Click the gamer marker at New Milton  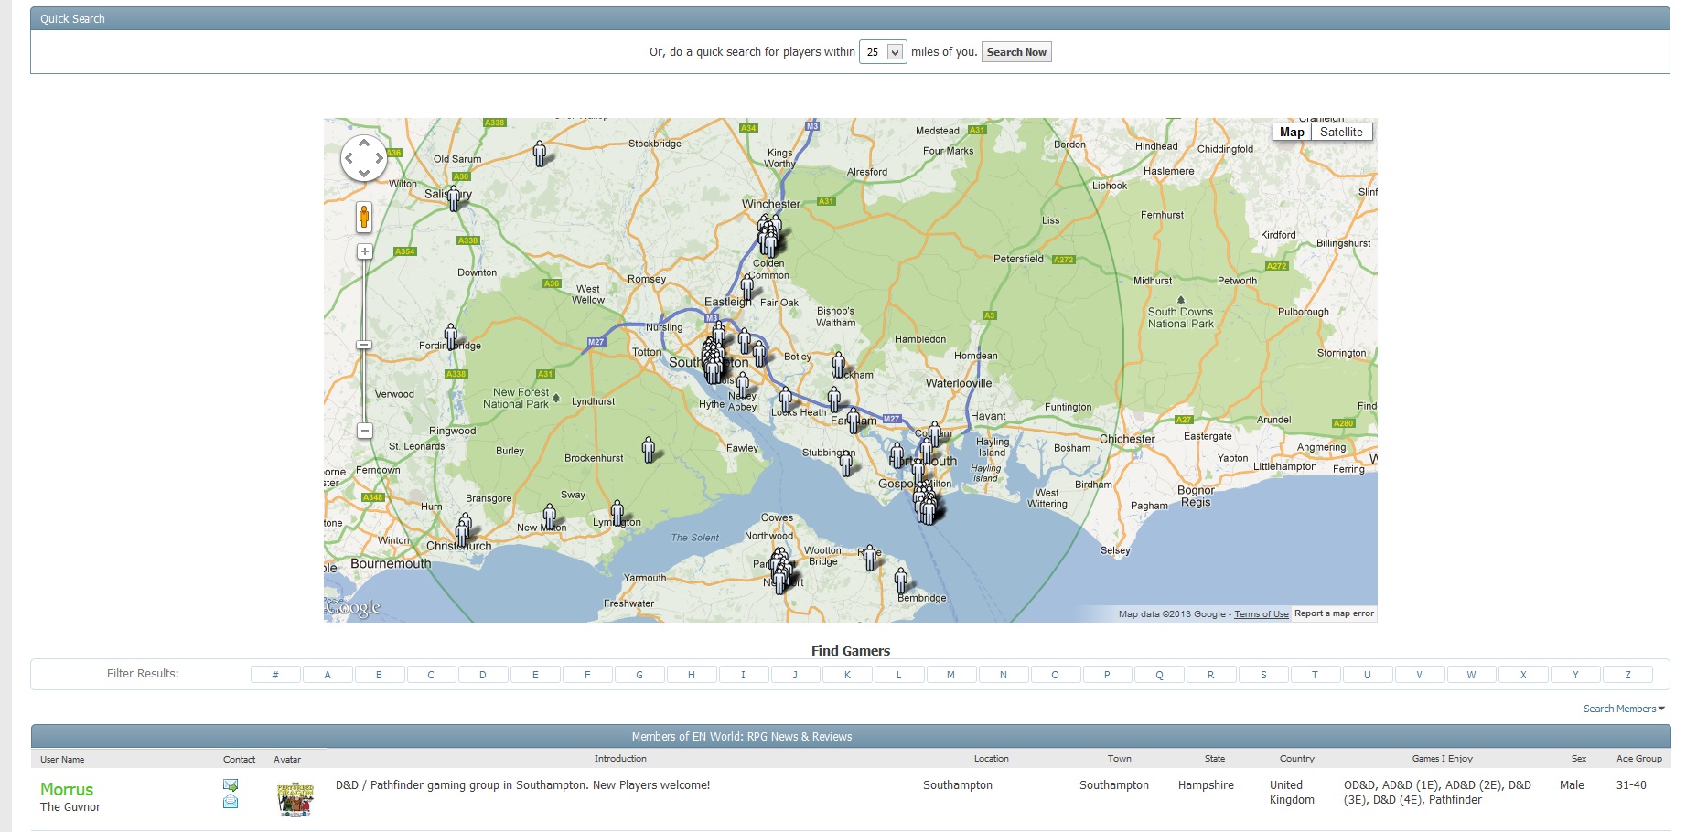[550, 517]
